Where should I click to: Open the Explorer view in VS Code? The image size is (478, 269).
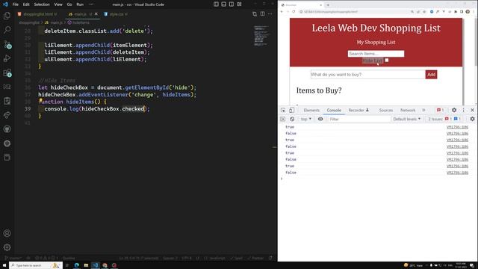[7, 16]
